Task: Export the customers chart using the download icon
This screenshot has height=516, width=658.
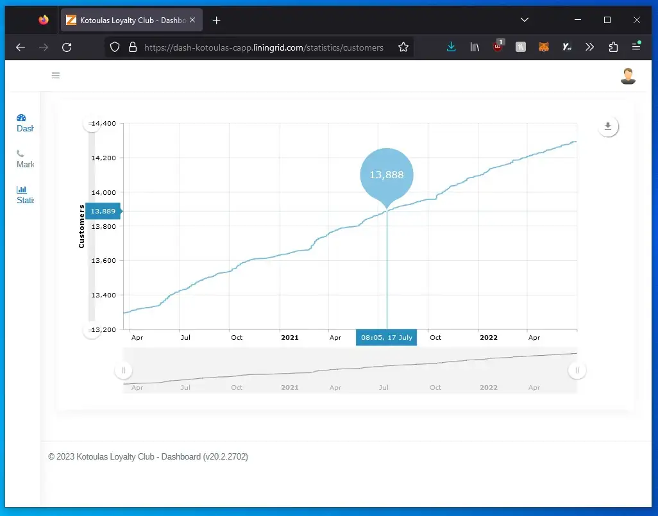Action: [x=608, y=126]
